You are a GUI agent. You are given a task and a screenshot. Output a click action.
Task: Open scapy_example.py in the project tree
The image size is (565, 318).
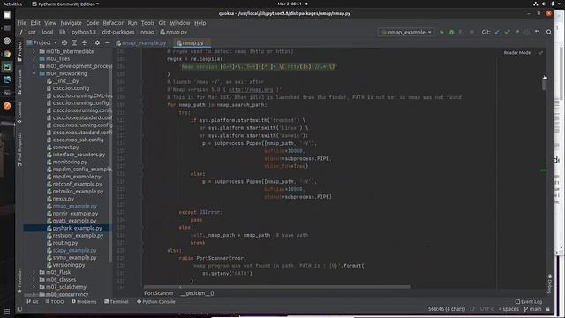click(74, 250)
